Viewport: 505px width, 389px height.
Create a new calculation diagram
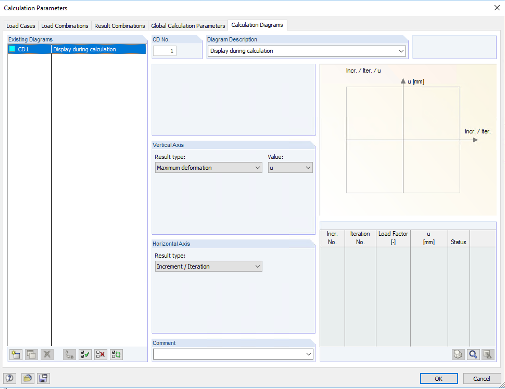coord(16,354)
